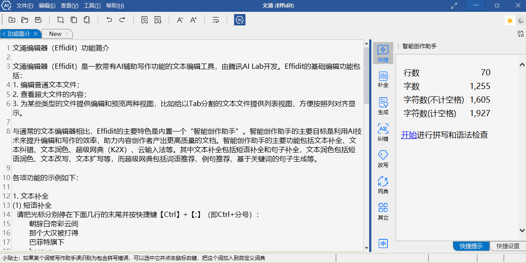
Task: Collapse the 功能简介 tab with its arrow
Action: 4,33
